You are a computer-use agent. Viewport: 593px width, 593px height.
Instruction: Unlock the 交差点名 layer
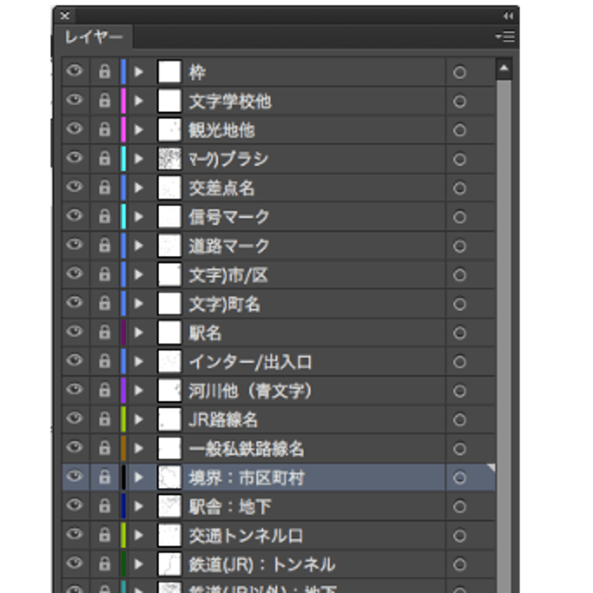click(104, 187)
